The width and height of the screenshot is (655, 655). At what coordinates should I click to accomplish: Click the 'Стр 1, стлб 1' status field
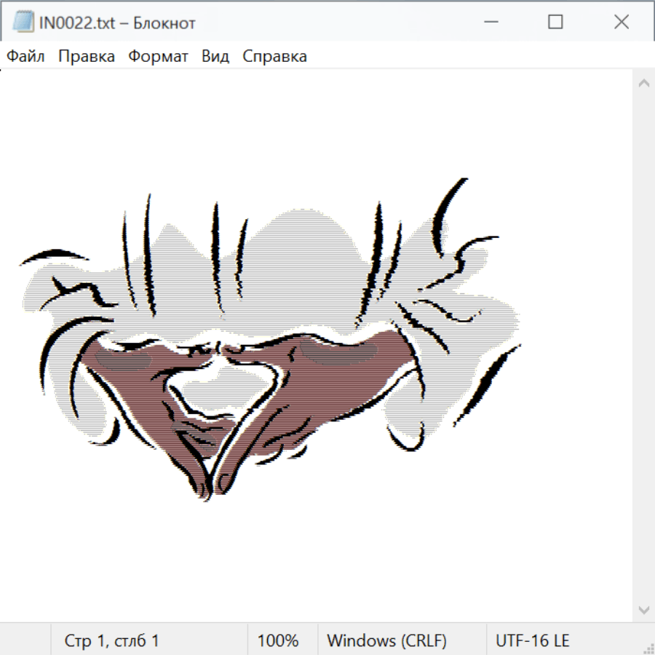click(x=112, y=640)
